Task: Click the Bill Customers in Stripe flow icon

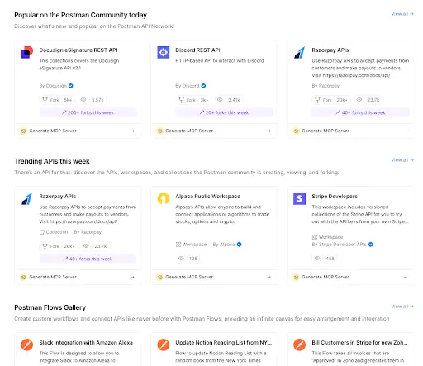Action: 300,345
